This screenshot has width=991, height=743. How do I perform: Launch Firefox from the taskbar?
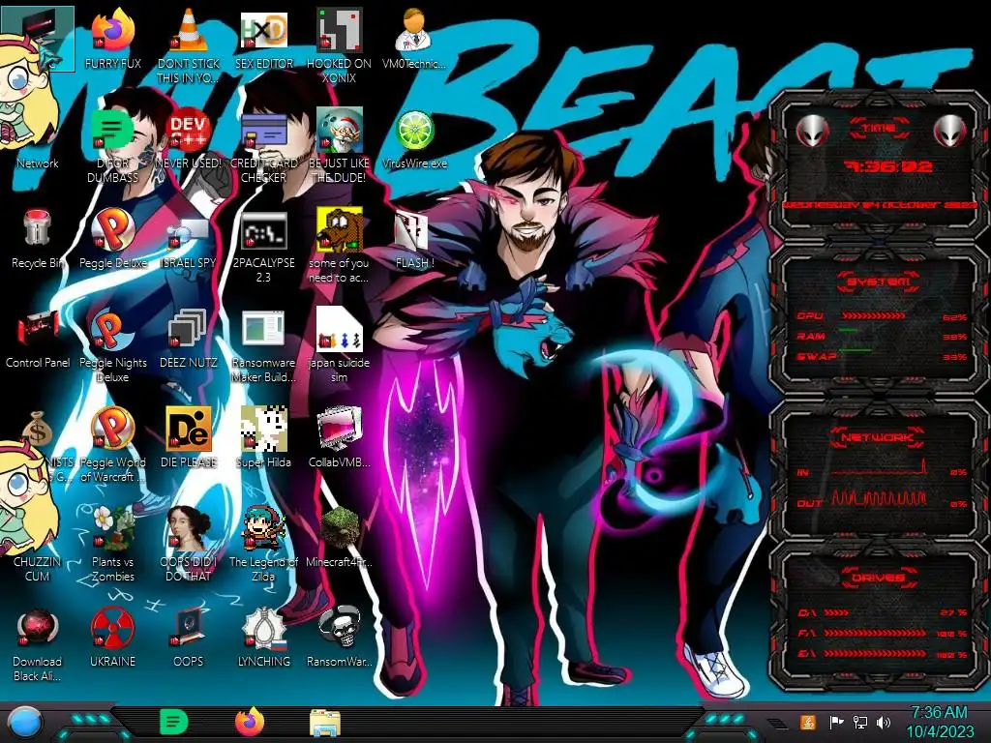250,722
